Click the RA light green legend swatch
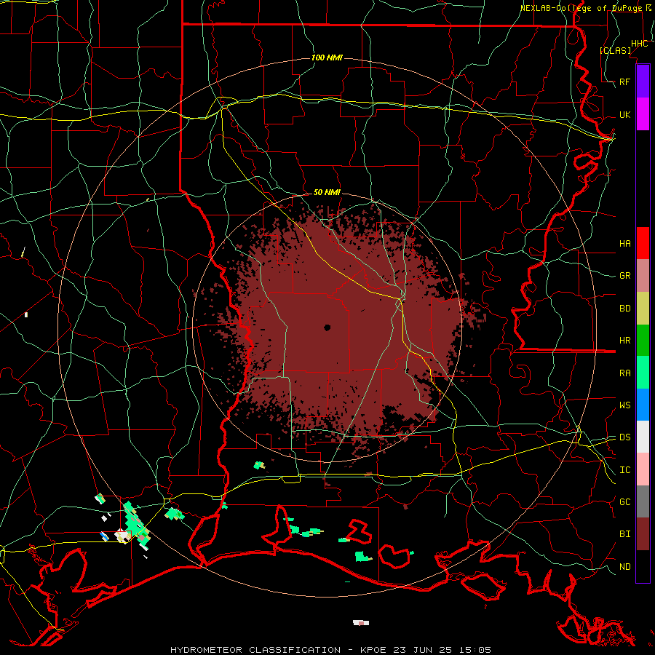 (x=643, y=373)
